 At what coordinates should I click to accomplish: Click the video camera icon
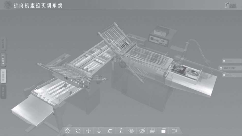tap(174, 131)
